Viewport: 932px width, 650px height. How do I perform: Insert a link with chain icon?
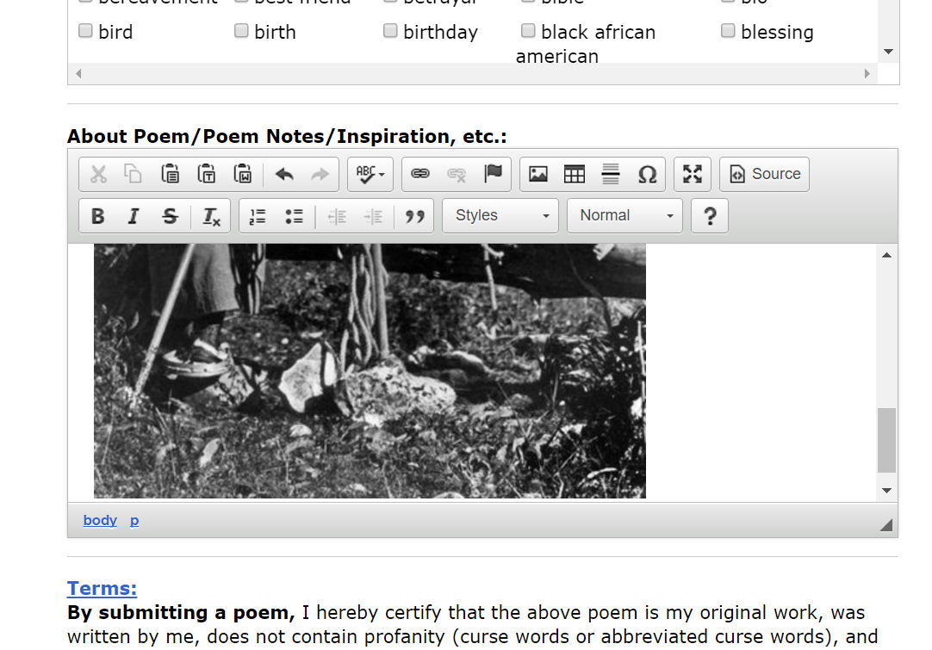point(420,174)
